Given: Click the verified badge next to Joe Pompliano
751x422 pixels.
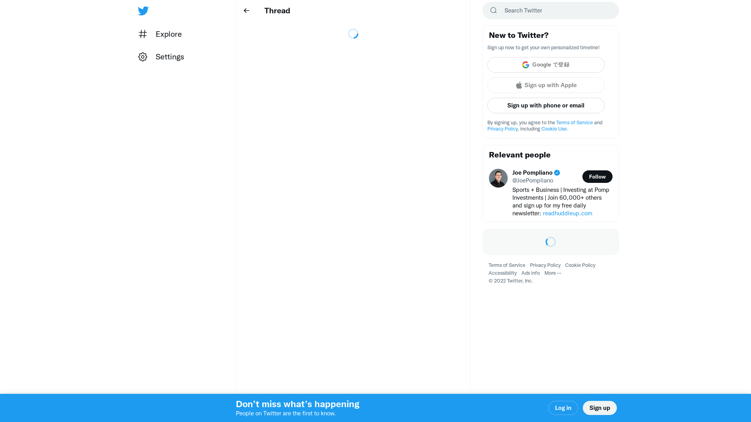Looking at the screenshot, I should [x=557, y=172].
